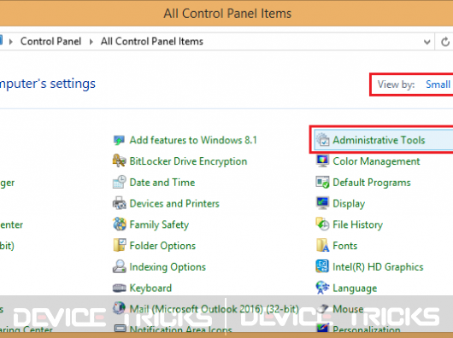Open Add features to Windows 8.1 link
This screenshot has width=453, height=338.
193,140
